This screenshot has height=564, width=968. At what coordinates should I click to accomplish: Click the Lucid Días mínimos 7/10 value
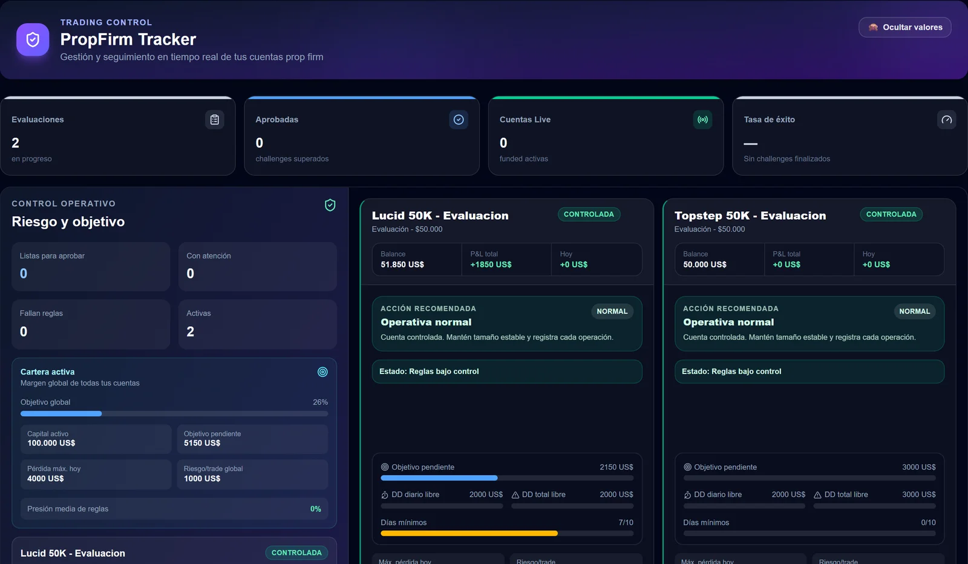tap(626, 523)
